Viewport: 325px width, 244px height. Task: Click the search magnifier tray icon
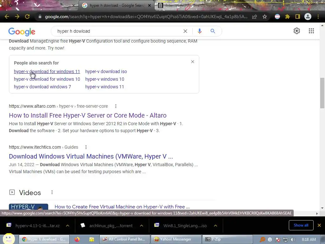pyautogui.click(x=262, y=240)
